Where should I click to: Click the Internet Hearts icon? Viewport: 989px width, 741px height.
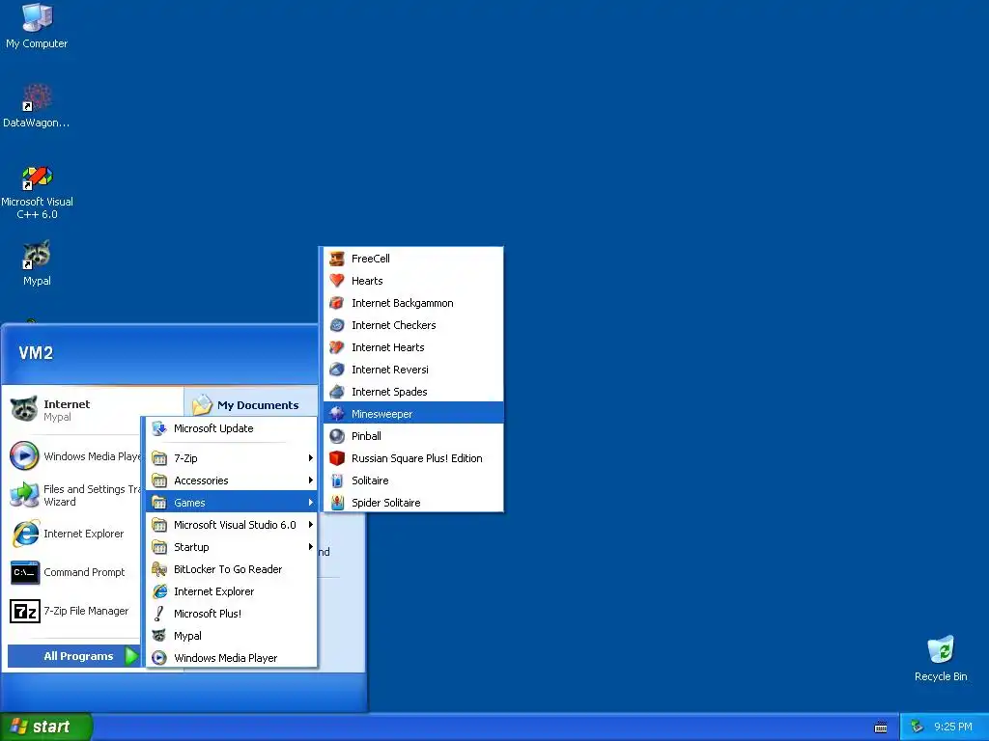[x=337, y=347]
